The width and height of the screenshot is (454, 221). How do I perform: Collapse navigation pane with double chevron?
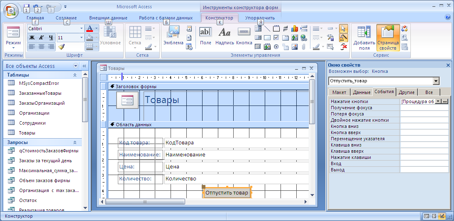[x=84, y=66]
